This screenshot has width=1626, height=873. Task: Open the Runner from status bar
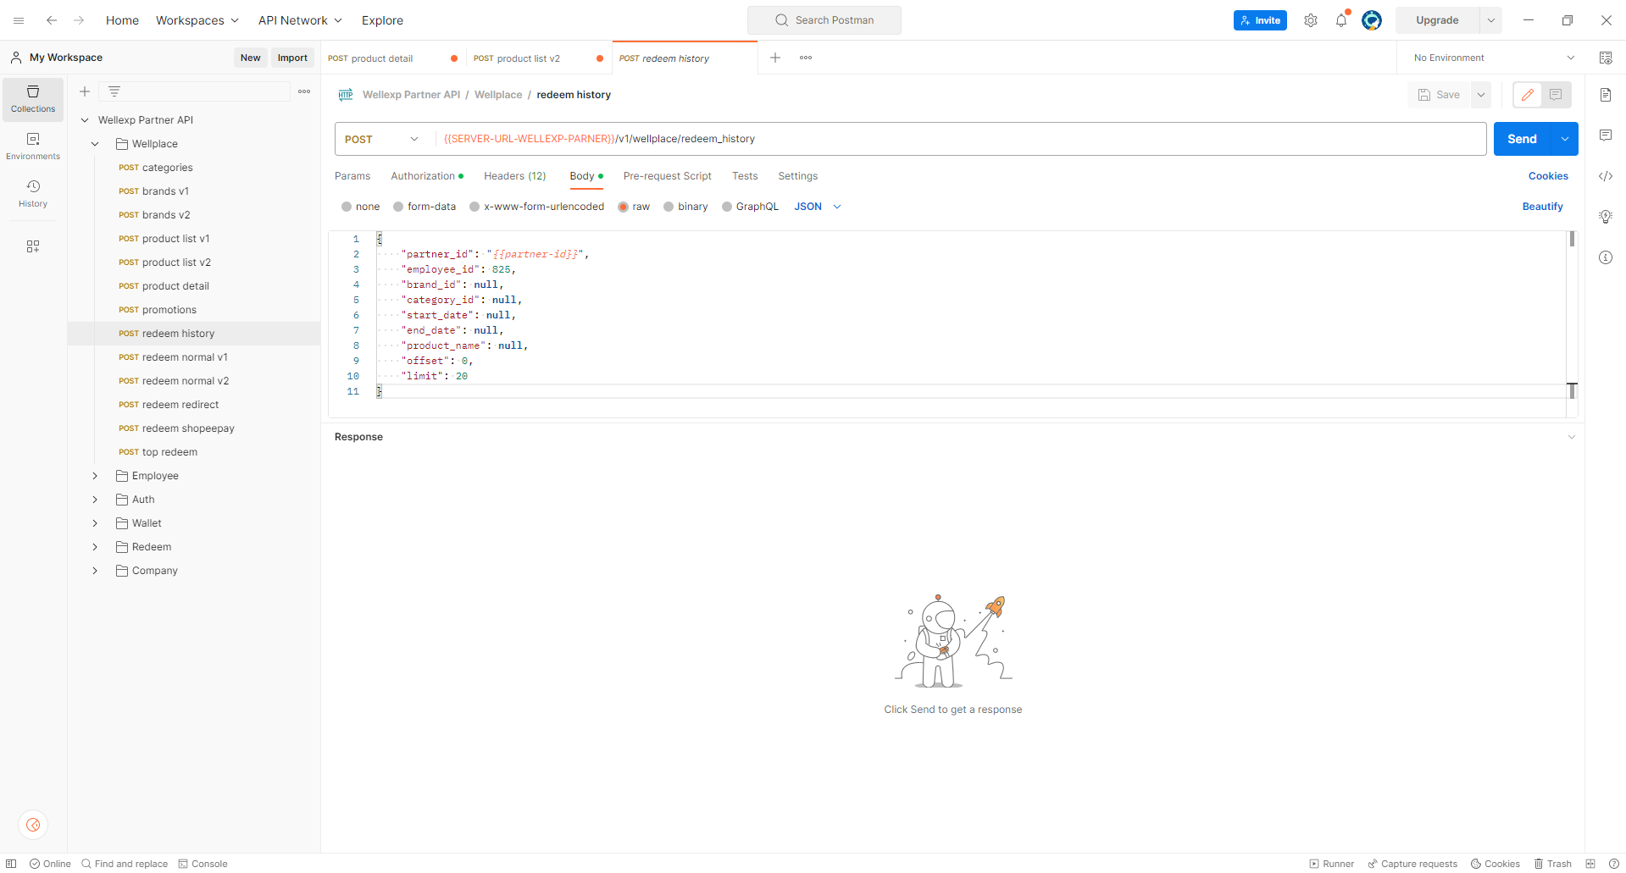coord(1331,864)
